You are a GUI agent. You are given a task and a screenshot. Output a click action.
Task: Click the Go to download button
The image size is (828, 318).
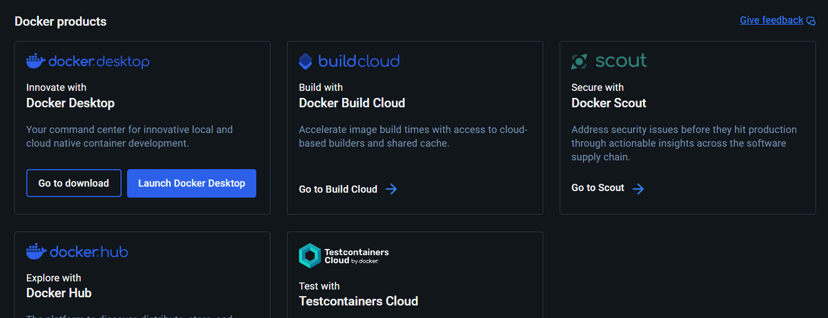click(x=74, y=183)
